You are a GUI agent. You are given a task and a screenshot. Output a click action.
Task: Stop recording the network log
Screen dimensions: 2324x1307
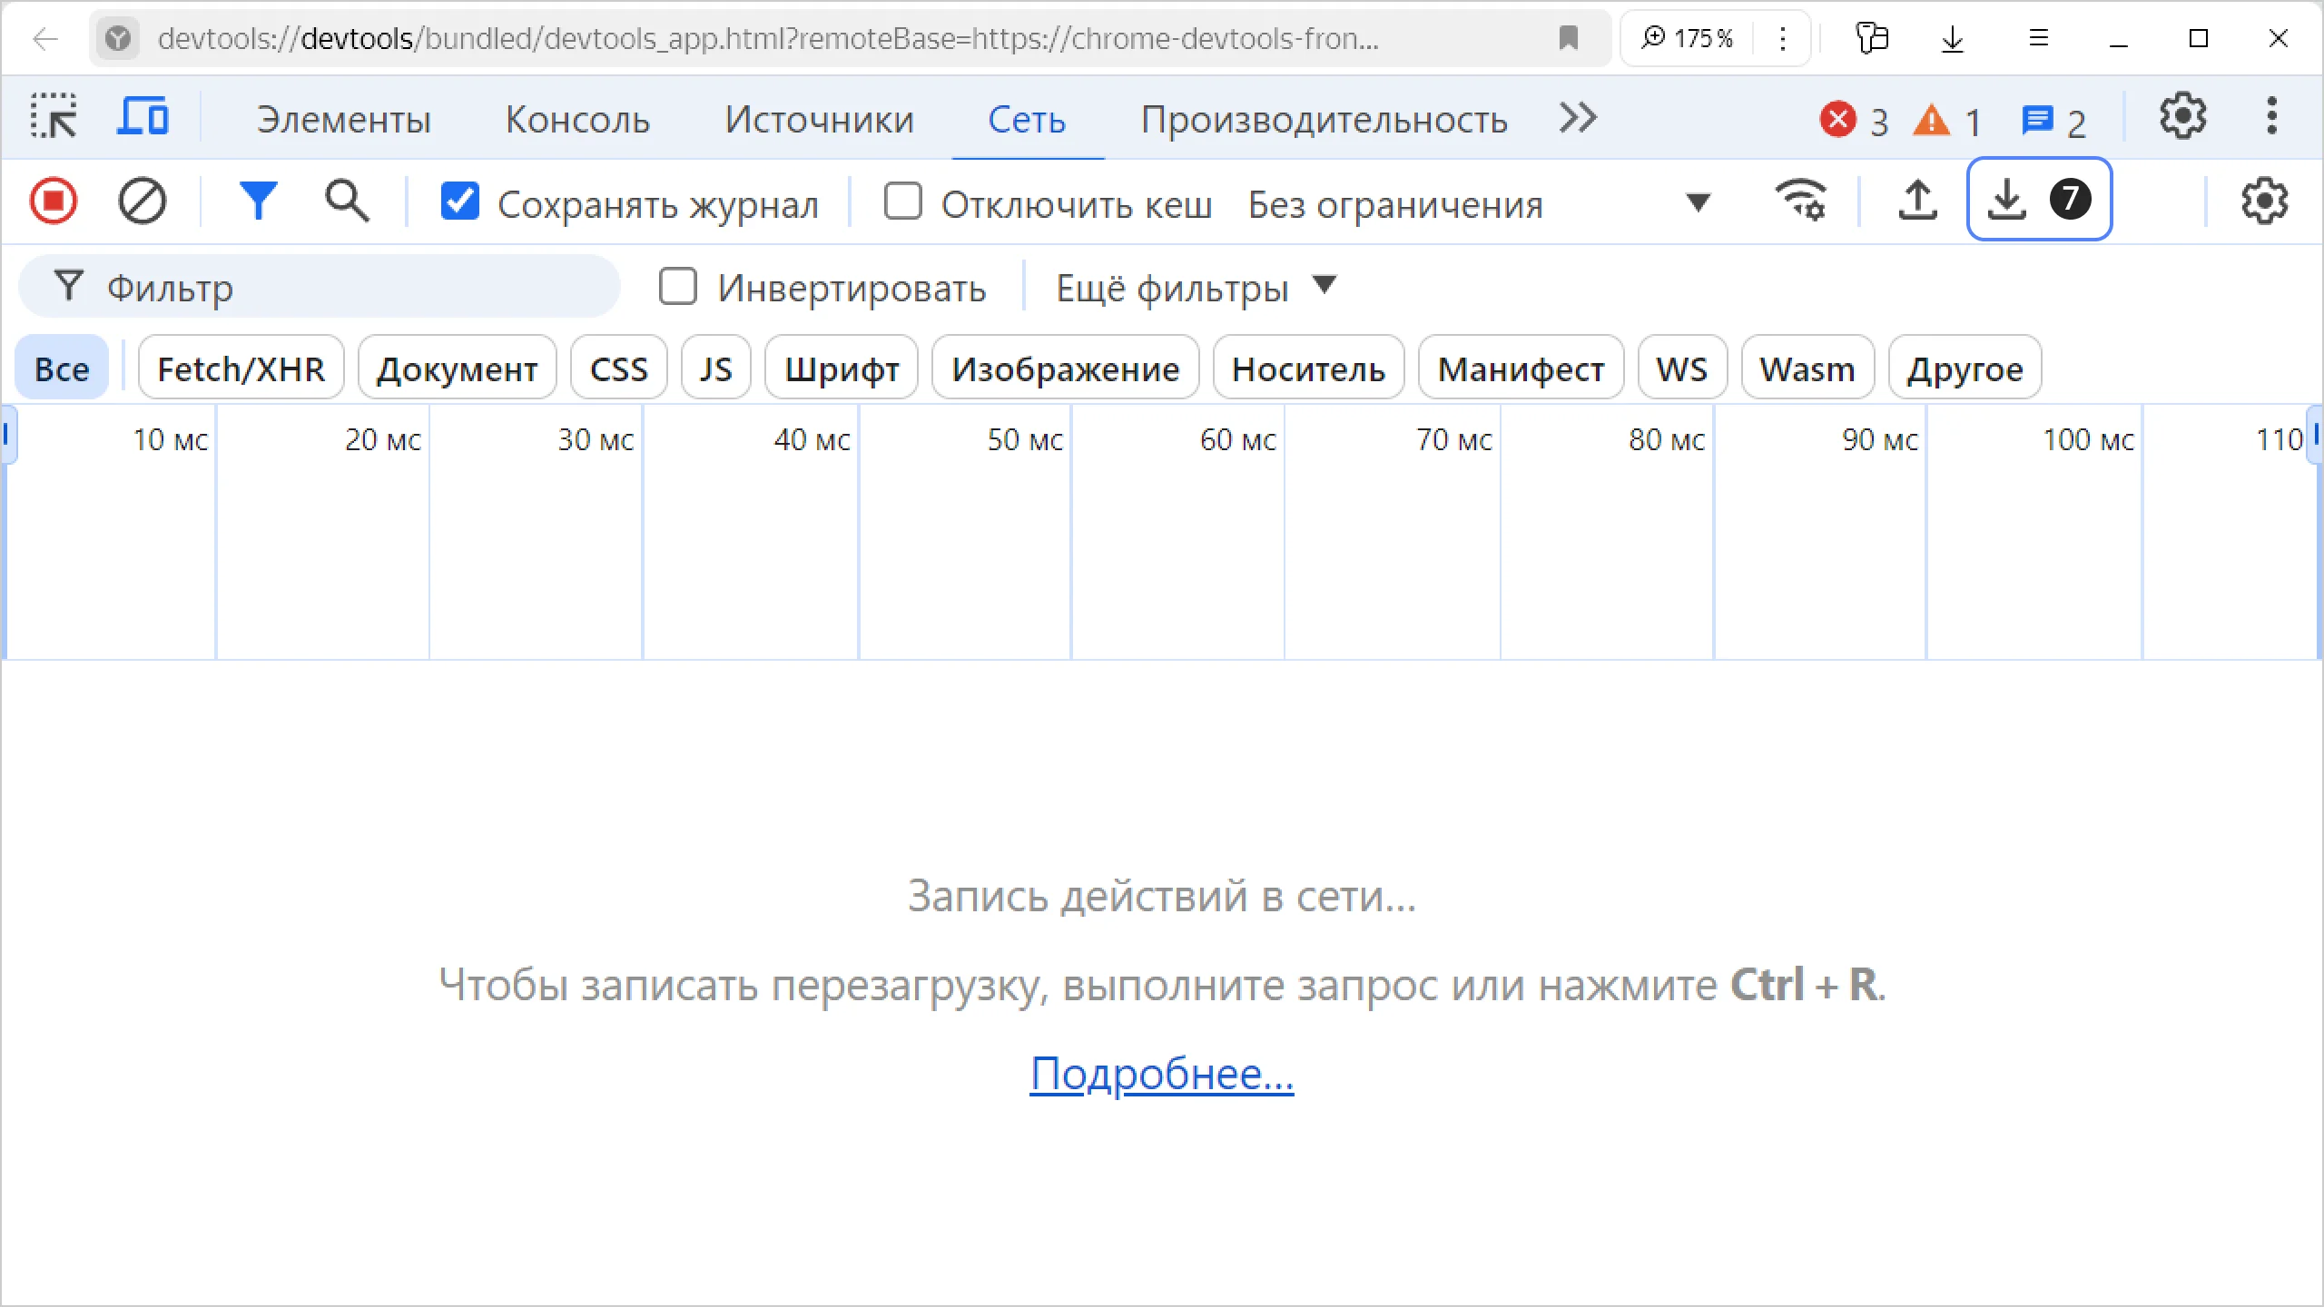[54, 200]
